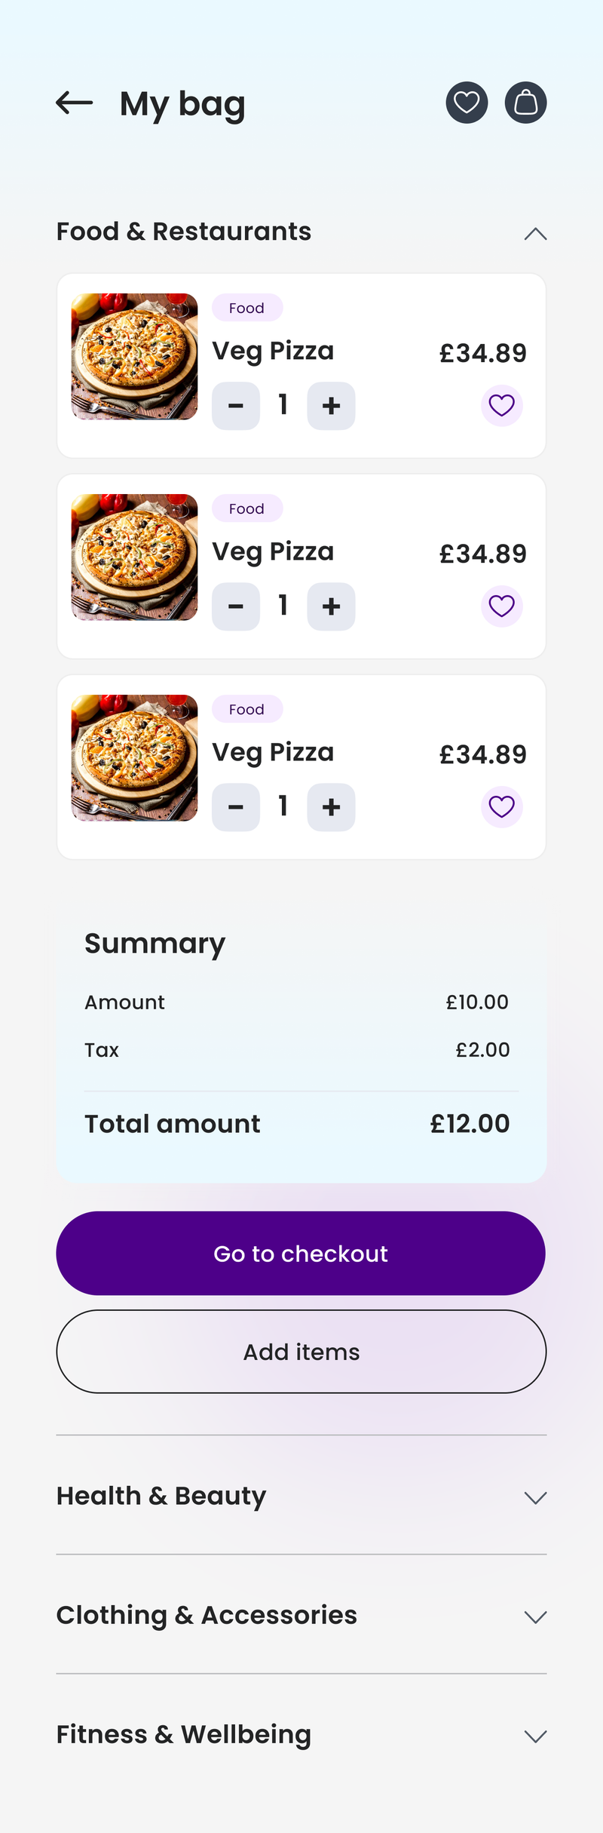This screenshot has height=1833, width=603.
Task: Increase quantity of the second Veg Pizza
Action: coord(331,606)
